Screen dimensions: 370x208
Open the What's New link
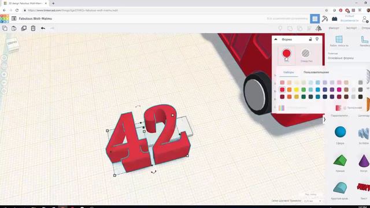tap(349, 18)
